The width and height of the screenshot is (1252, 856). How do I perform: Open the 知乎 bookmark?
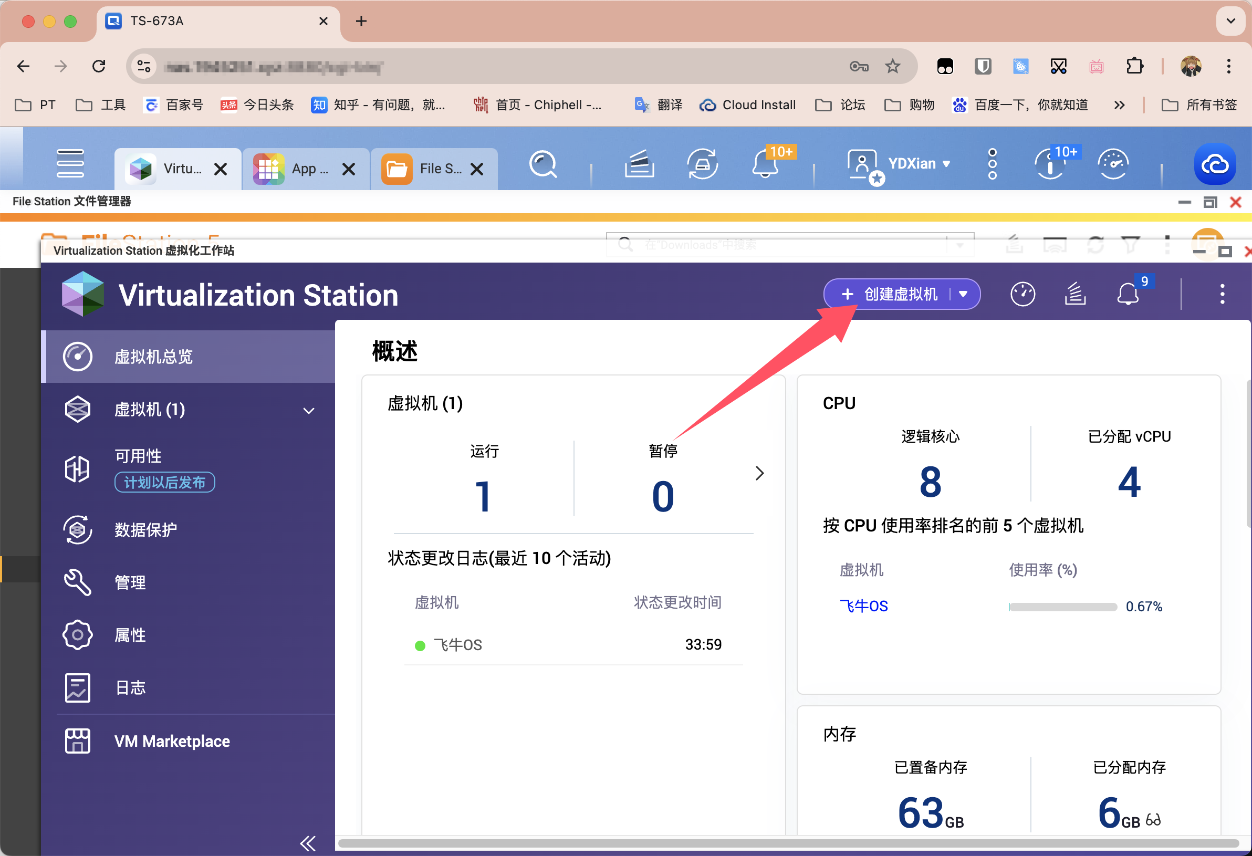coord(378,105)
